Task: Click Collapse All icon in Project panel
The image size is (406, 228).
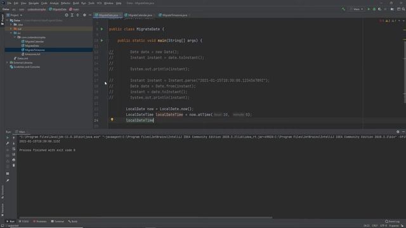Action: [x=77, y=15]
